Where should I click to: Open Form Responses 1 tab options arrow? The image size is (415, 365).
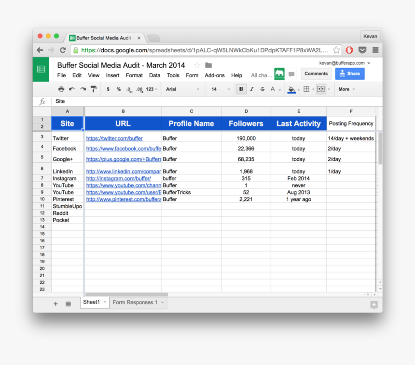163,303
